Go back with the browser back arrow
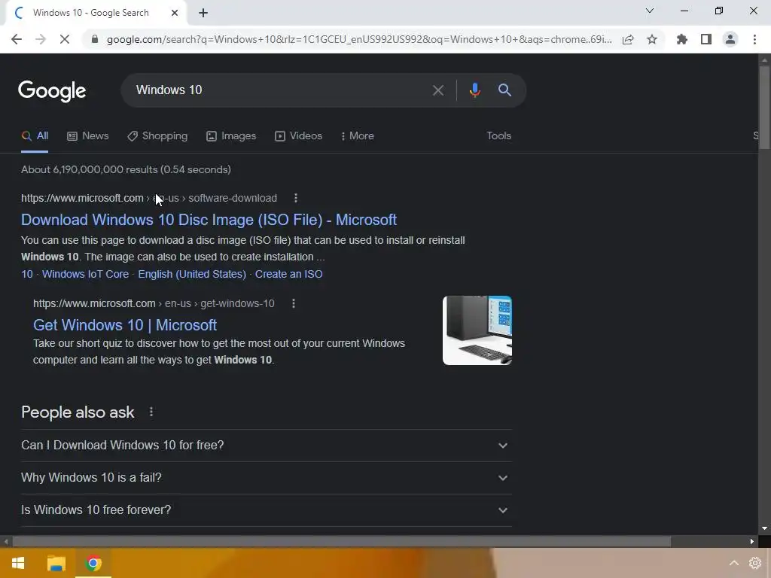The image size is (771, 578). pos(17,39)
